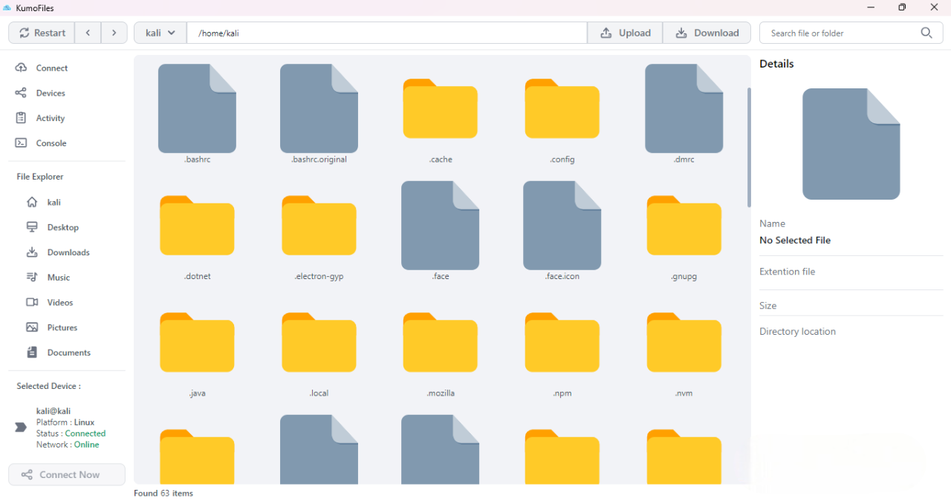Go to Devices in the sidebar
The image size is (951, 501).
point(51,93)
